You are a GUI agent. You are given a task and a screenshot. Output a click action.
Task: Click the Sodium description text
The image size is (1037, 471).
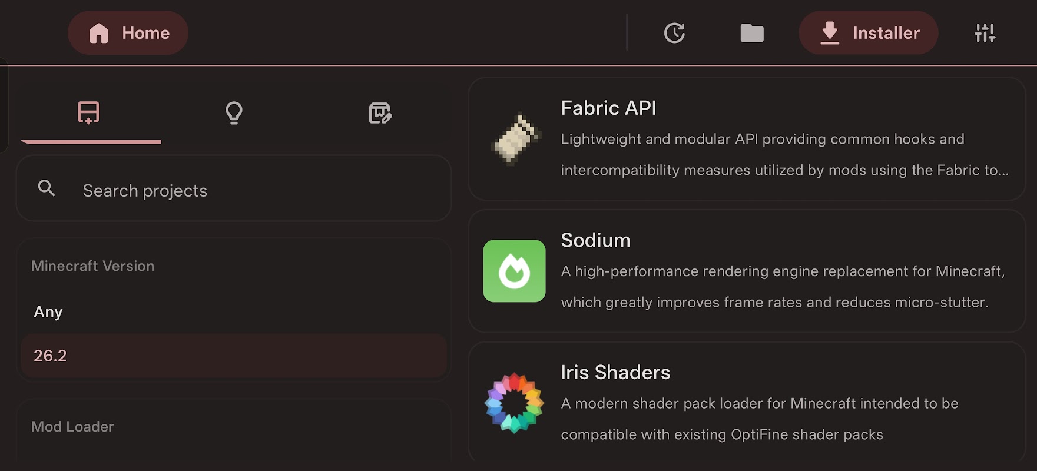783,287
